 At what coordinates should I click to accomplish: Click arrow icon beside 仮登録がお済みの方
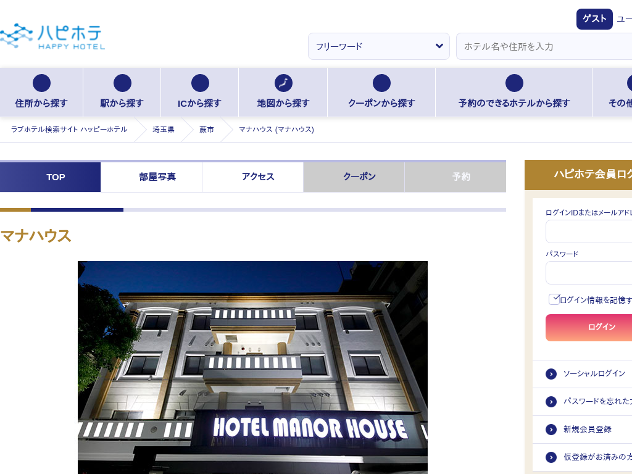click(551, 457)
